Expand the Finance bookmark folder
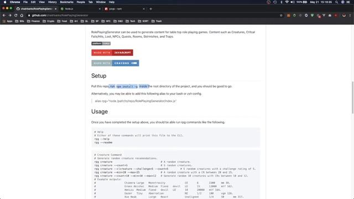Viewport: 354px width, 199px height. pyautogui.click(x=33, y=21)
